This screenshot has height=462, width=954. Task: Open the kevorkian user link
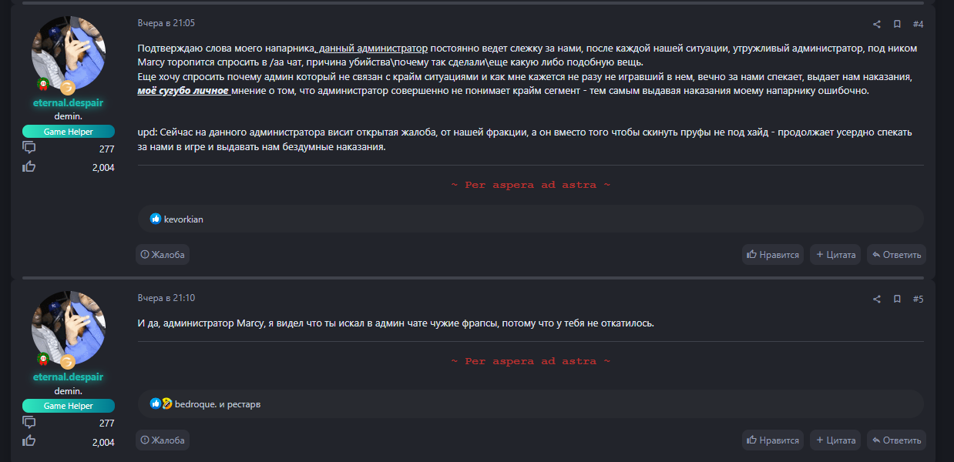[183, 219]
